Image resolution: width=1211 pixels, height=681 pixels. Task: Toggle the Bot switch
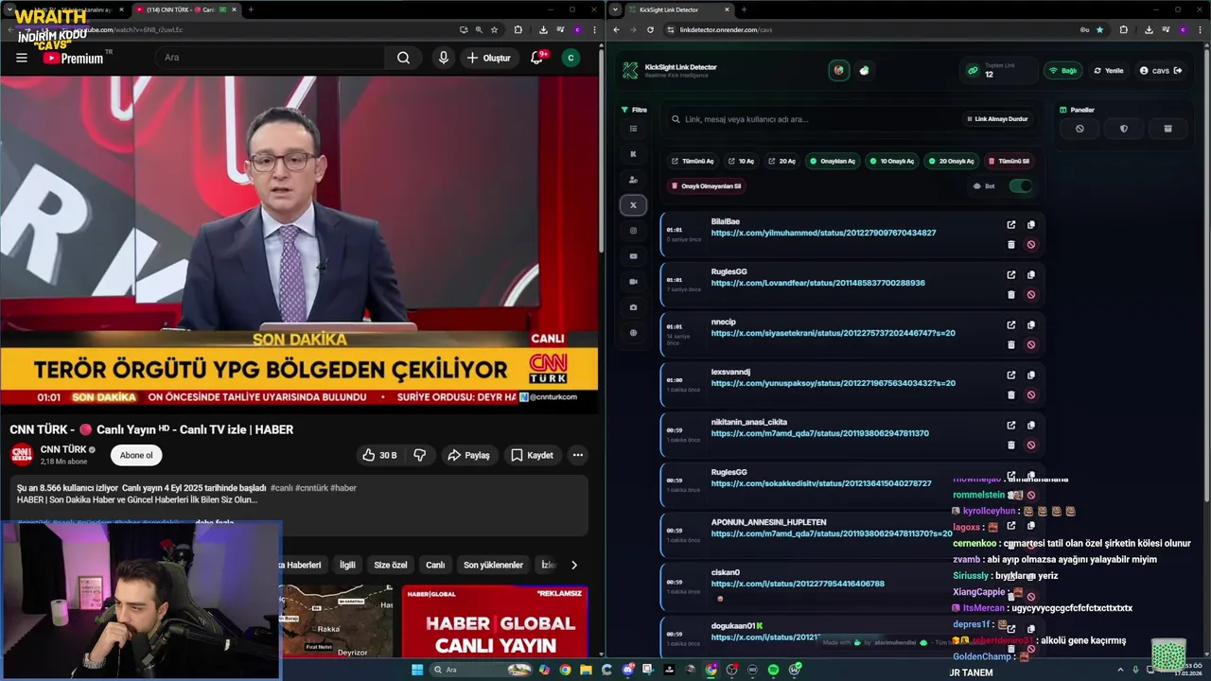coord(1020,186)
